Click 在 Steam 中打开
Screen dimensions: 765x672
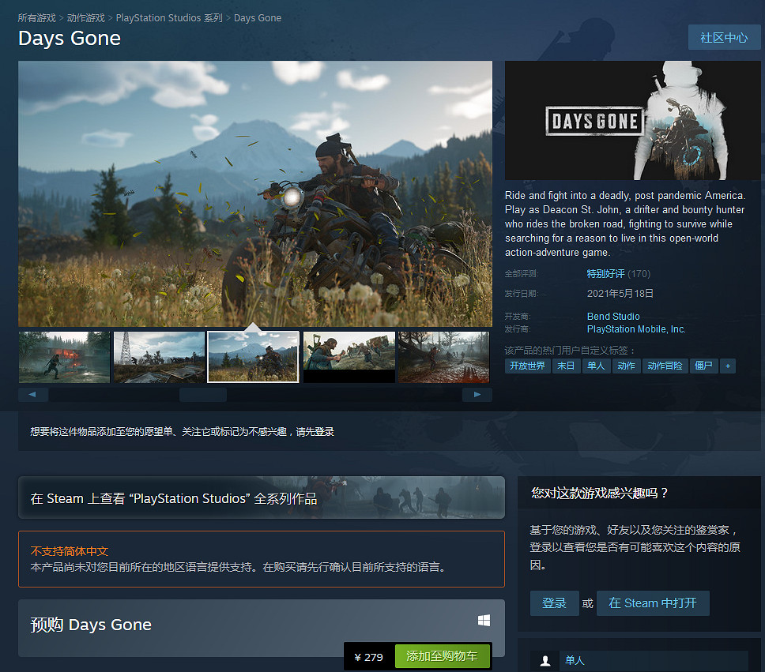coord(653,603)
